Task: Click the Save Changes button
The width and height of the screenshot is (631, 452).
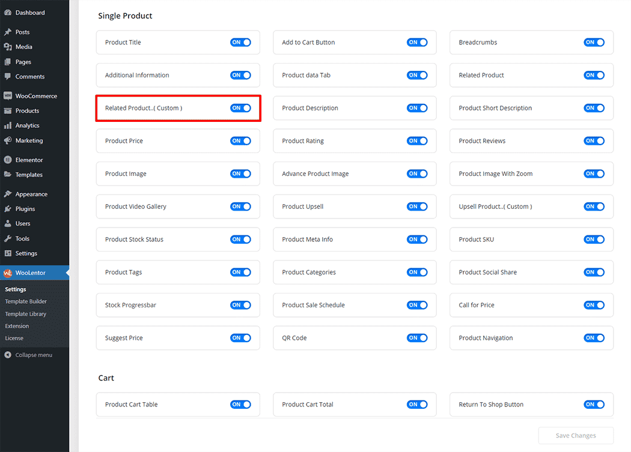Action: pos(575,436)
